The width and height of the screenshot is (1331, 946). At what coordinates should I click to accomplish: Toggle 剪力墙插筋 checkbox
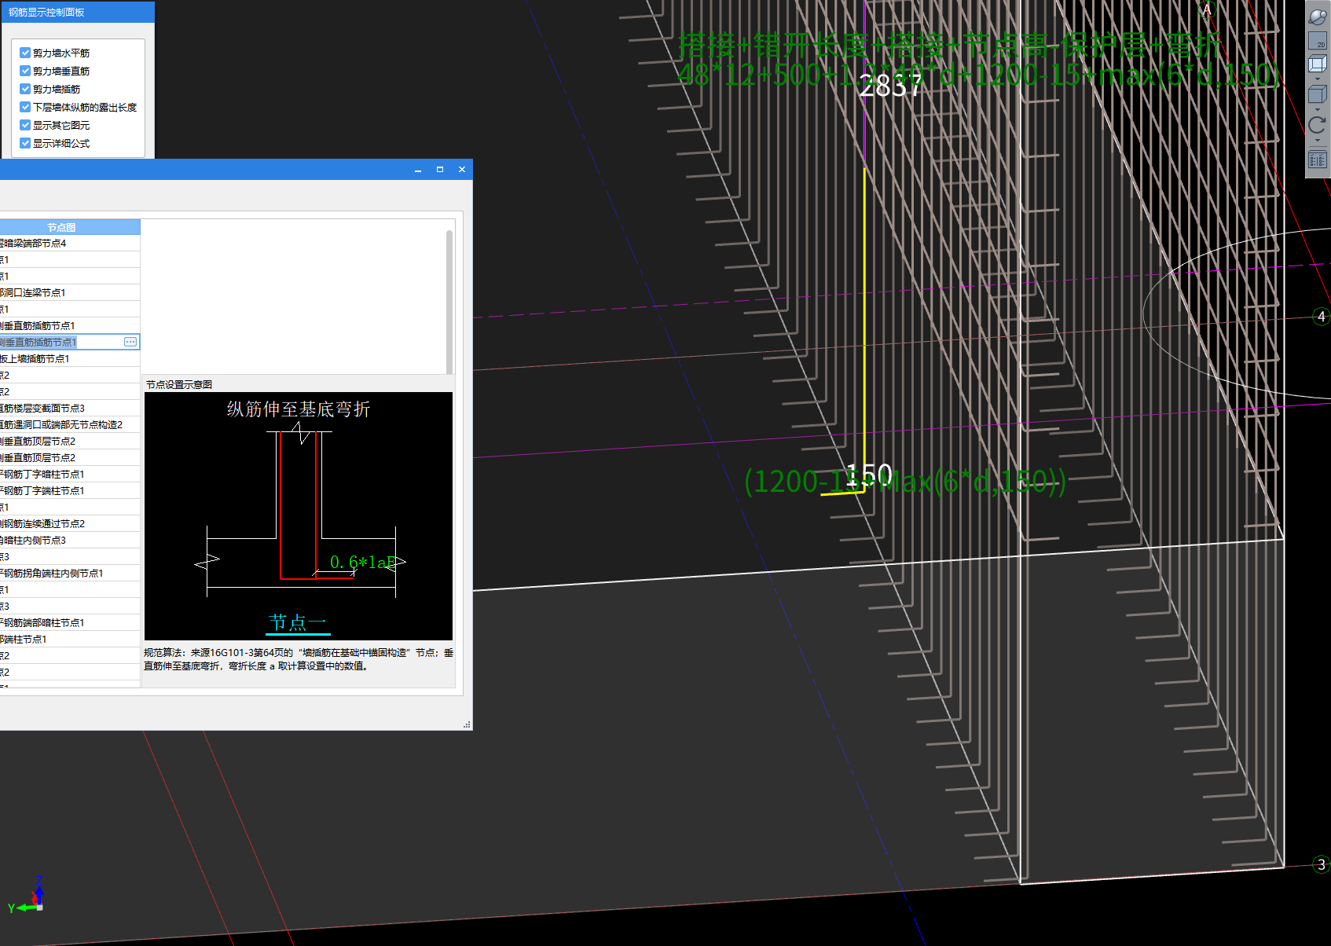[25, 89]
